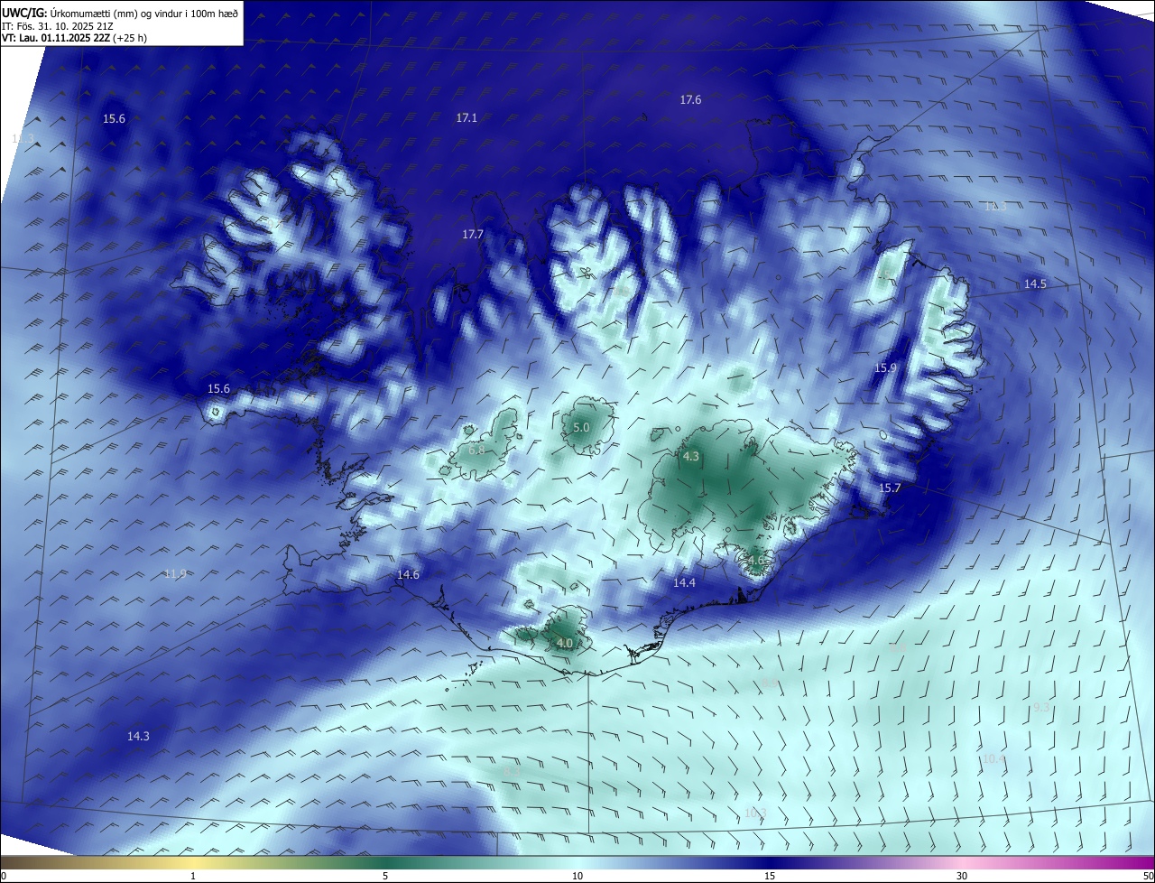Click the faint 11.9 value label
The image size is (1155, 883).
click(175, 574)
